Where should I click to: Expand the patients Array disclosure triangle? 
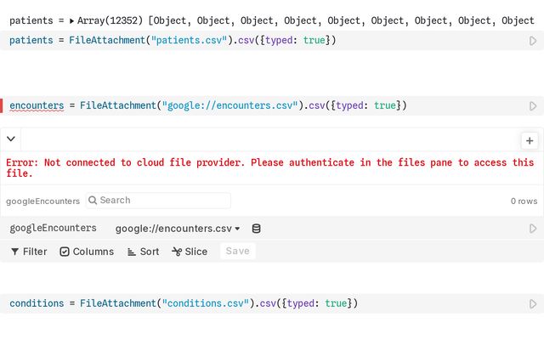71,20
